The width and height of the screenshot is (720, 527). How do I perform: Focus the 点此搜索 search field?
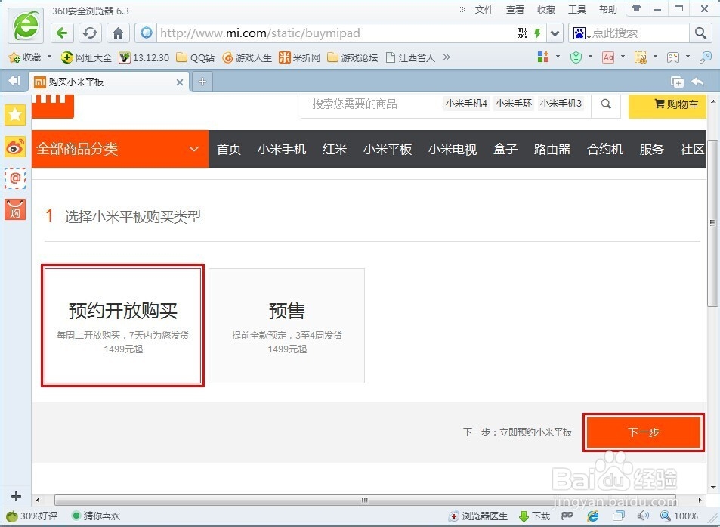click(640, 33)
